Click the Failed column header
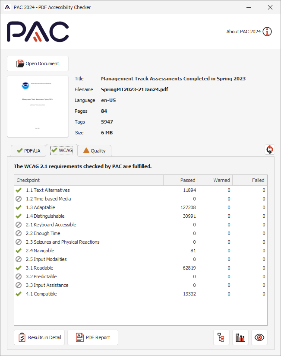Screen dimensions: 281x356 tap(250, 180)
